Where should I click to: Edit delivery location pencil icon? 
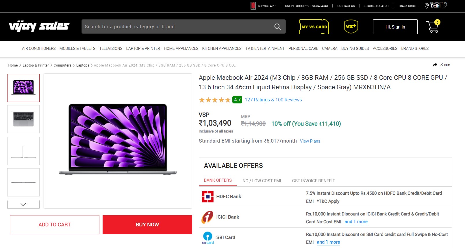point(445,6)
